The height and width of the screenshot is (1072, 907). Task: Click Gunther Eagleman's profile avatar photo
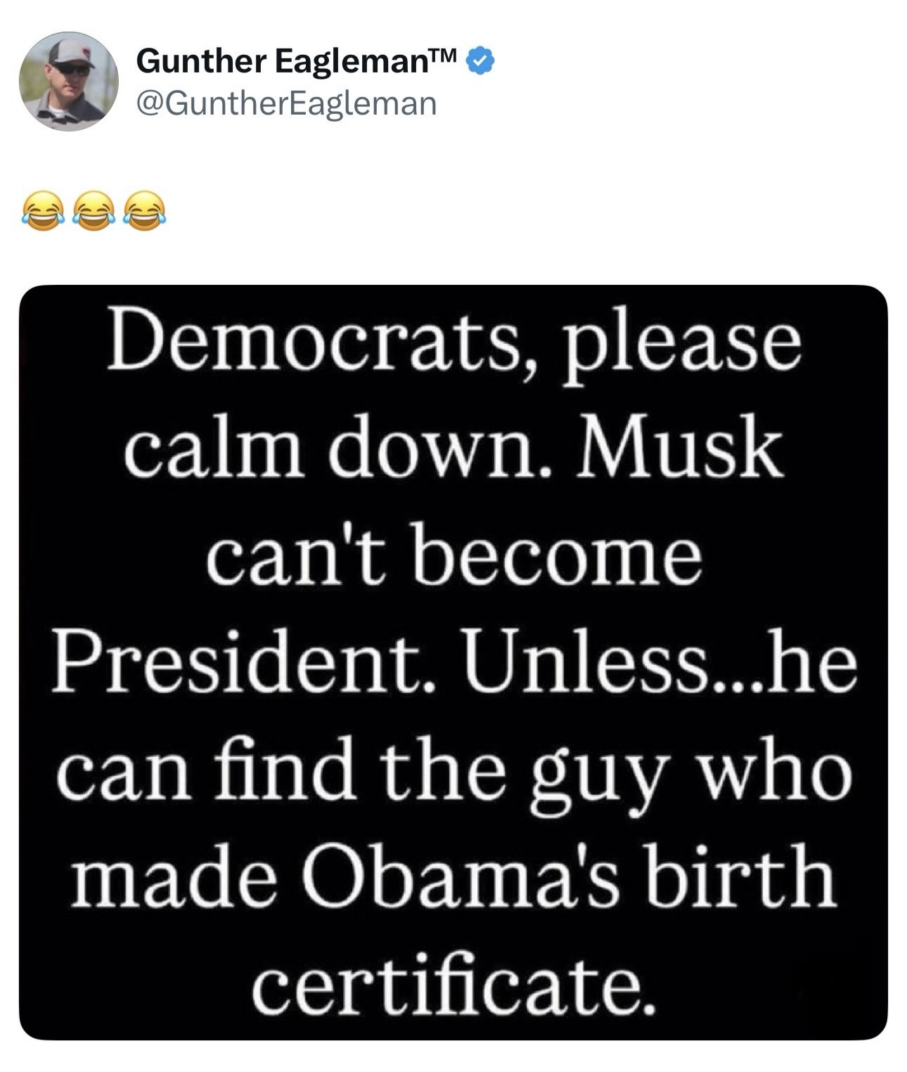(68, 81)
